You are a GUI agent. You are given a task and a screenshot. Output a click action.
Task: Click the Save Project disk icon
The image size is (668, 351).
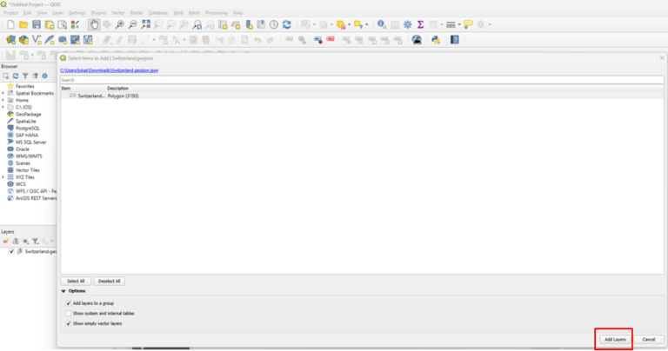tap(37, 24)
